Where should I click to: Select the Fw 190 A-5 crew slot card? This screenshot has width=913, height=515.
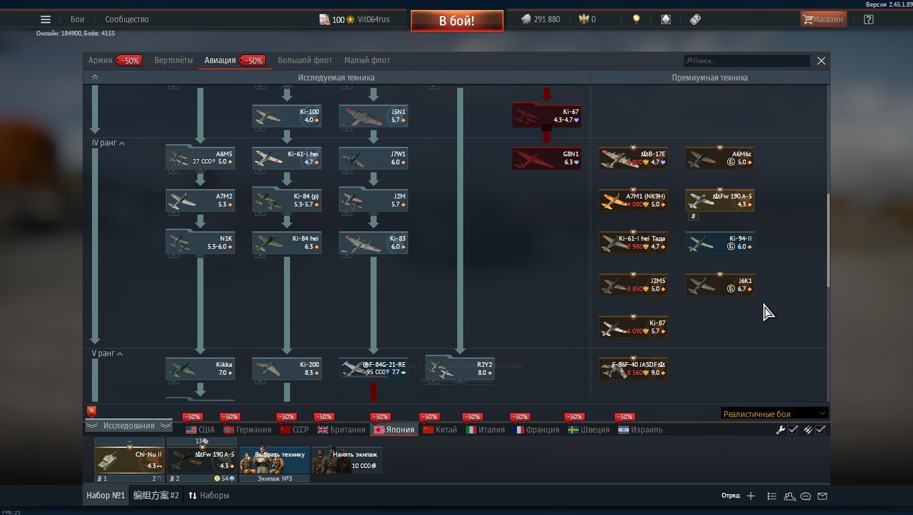click(x=202, y=460)
